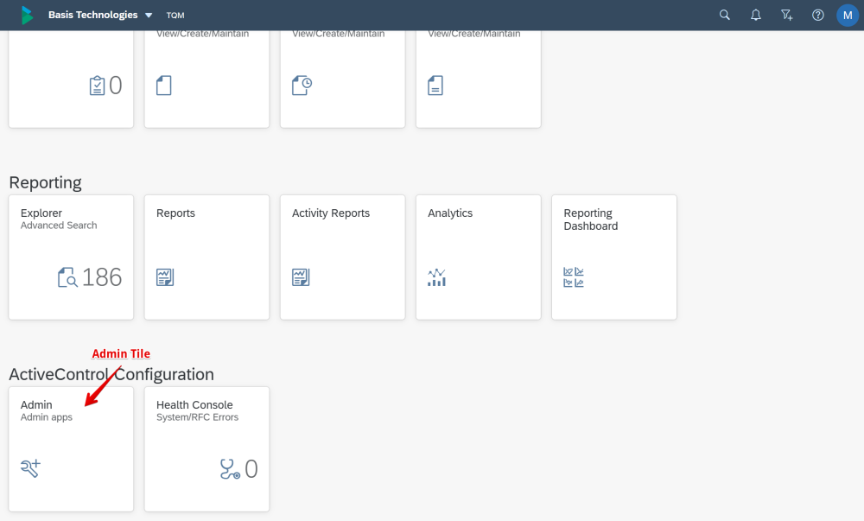This screenshot has width=864, height=521.
Task: Expand the Basis Technologies dropdown arrow
Action: [149, 16]
